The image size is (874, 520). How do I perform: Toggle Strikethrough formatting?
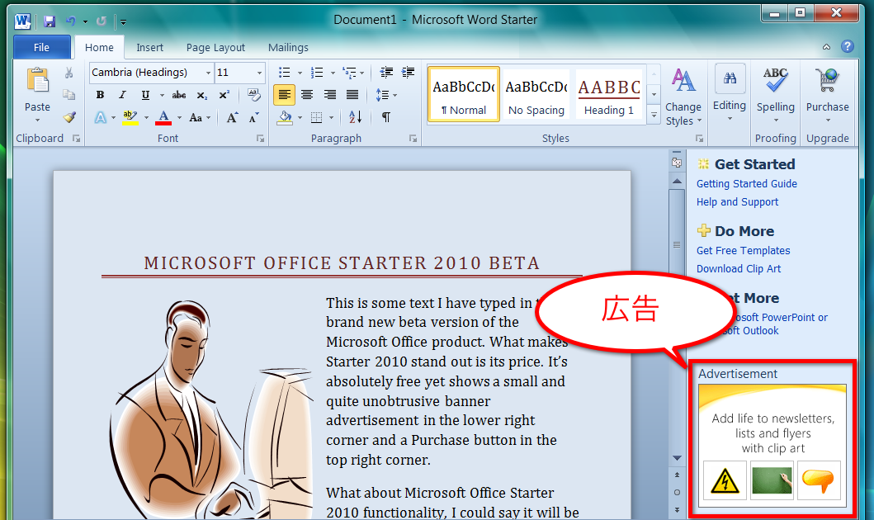point(179,95)
